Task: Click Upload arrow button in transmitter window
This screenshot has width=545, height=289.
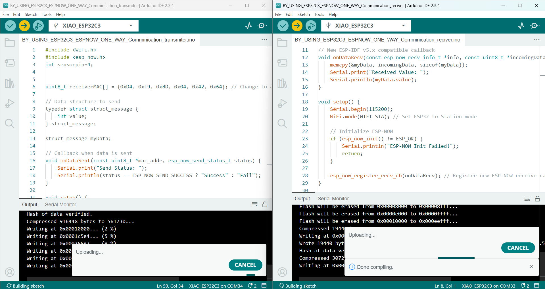Action: click(x=24, y=26)
